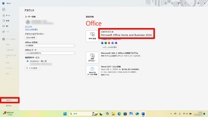
Task: Click the サインアウト (Sign out) link
Action: click(29, 27)
